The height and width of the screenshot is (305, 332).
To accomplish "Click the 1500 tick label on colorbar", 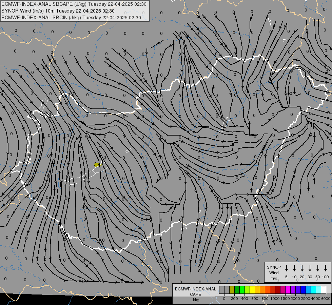I will (285, 299).
